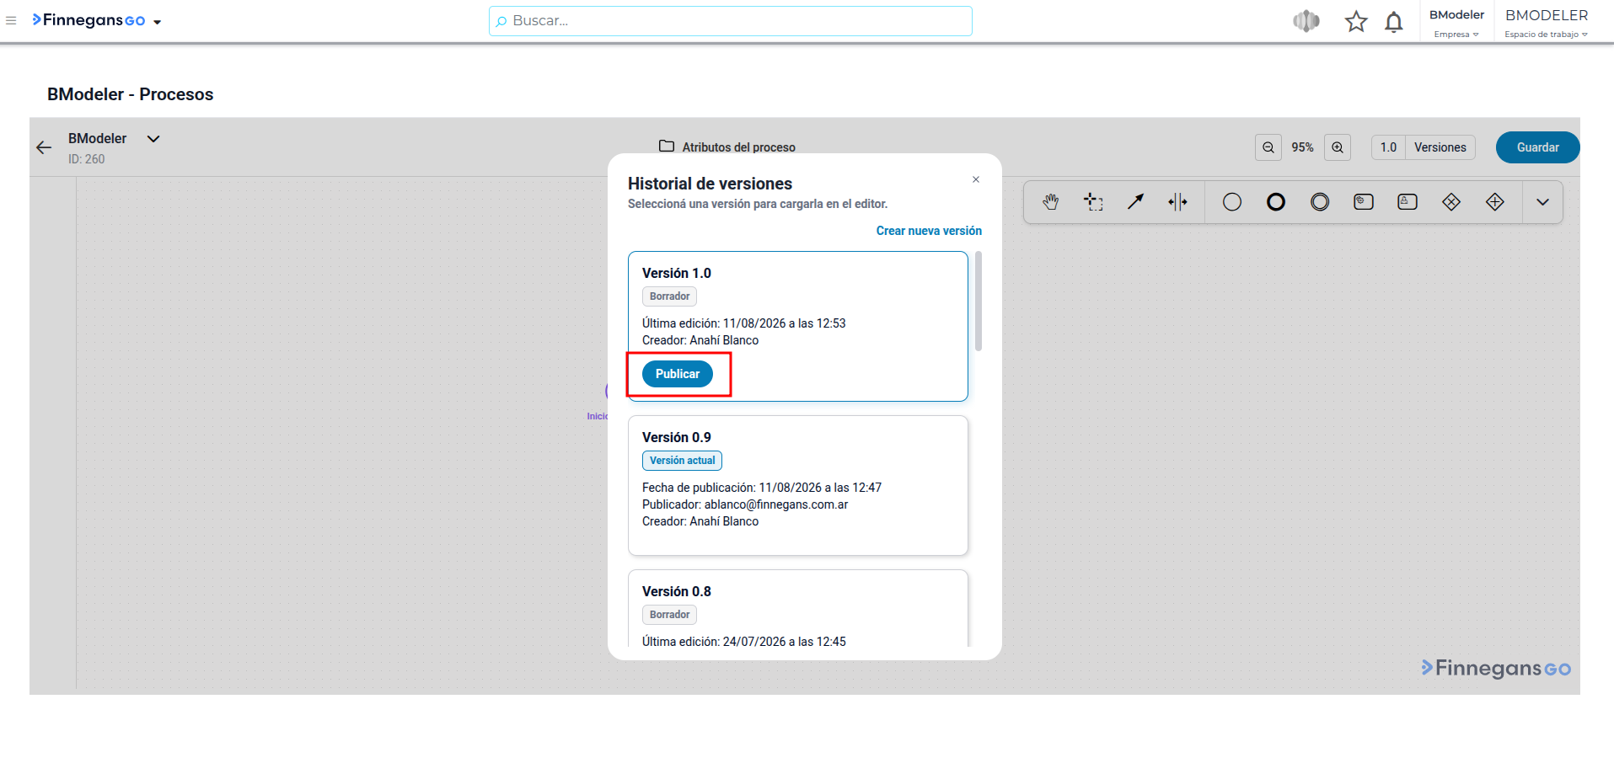Click the version list scrollbar in dialog

point(979,301)
